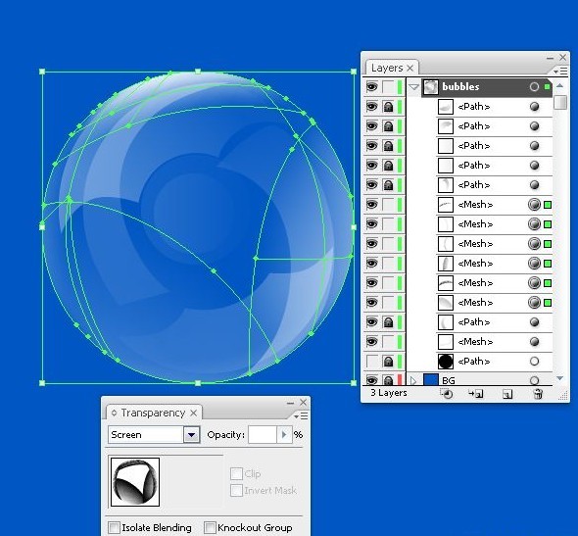578x536 pixels.
Task: Expand the BG layer triangle
Action: [413, 381]
